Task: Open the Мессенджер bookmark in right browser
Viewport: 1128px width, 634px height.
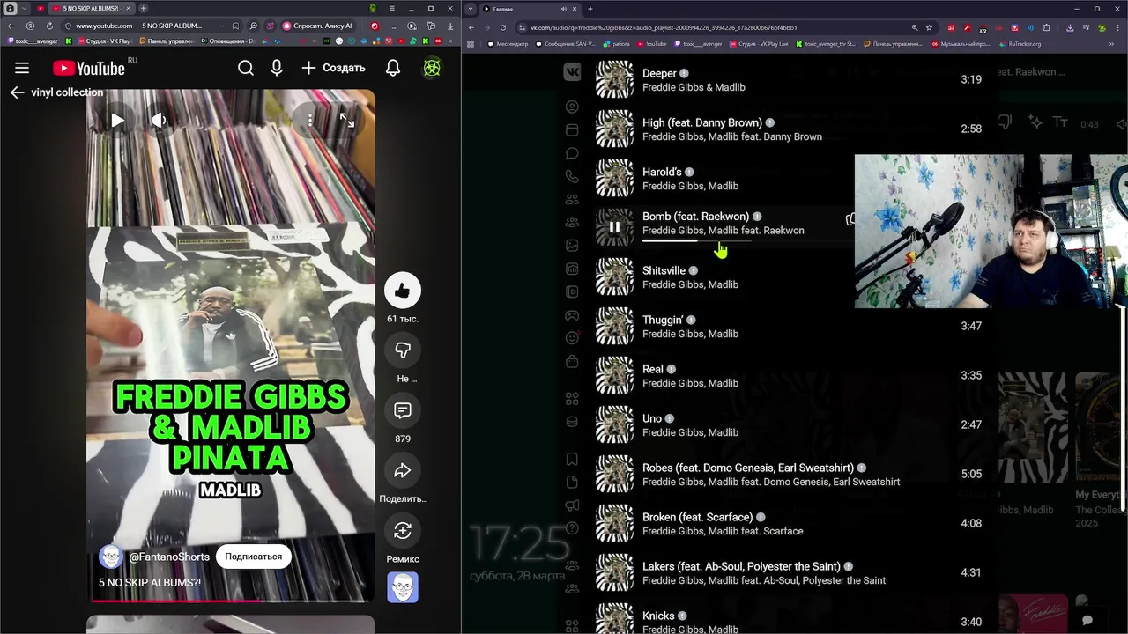Action: click(507, 43)
